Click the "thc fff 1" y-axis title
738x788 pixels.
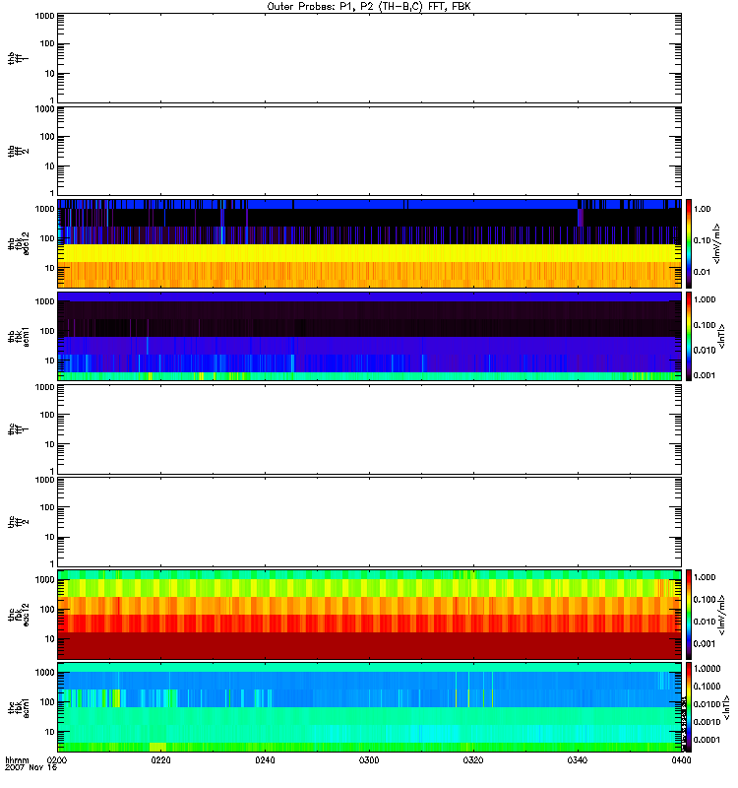[19, 429]
